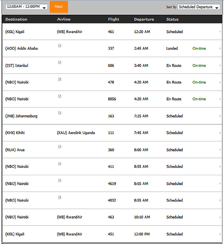Click the On-time status of Istanbul flight
Image resolution: width=224 pixels, height=244 pixels.
pos(199,66)
